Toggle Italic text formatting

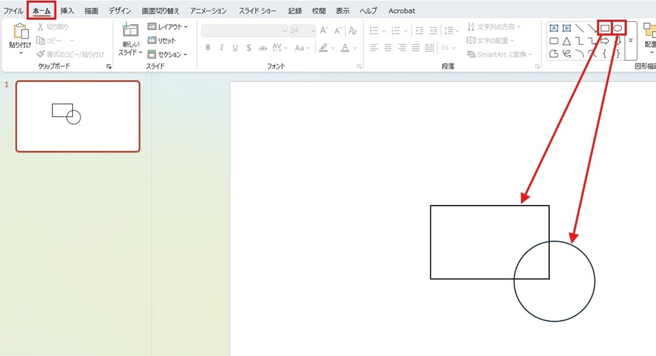tap(222, 48)
